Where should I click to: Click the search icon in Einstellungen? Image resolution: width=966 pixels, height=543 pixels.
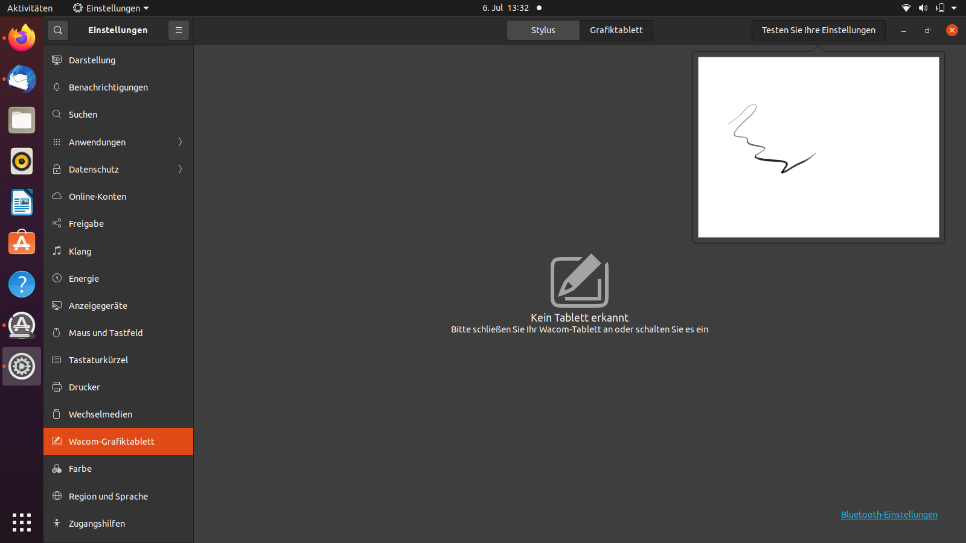click(x=57, y=30)
